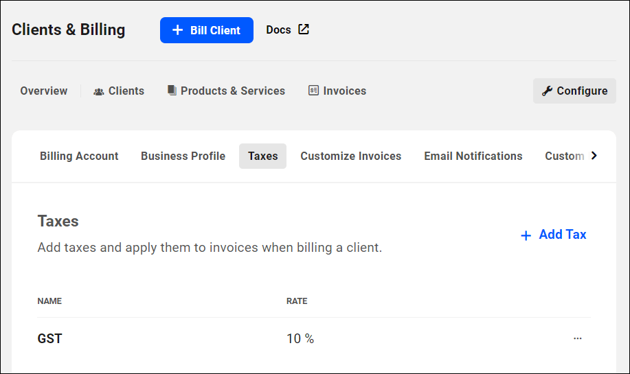Select the Taxes tab
Image resolution: width=630 pixels, height=374 pixels.
262,156
